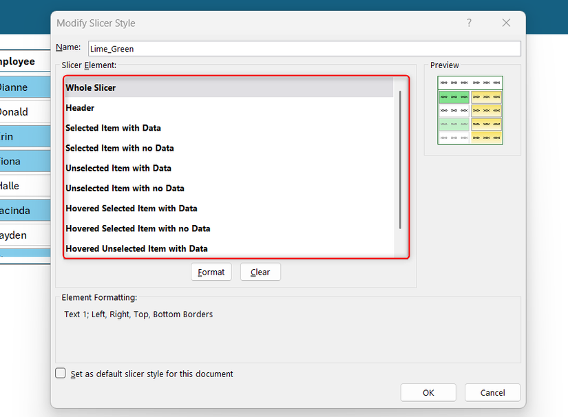Select Hovered Unselected Item with Data element
Image resolution: width=568 pixels, height=417 pixels.
pyautogui.click(x=138, y=248)
